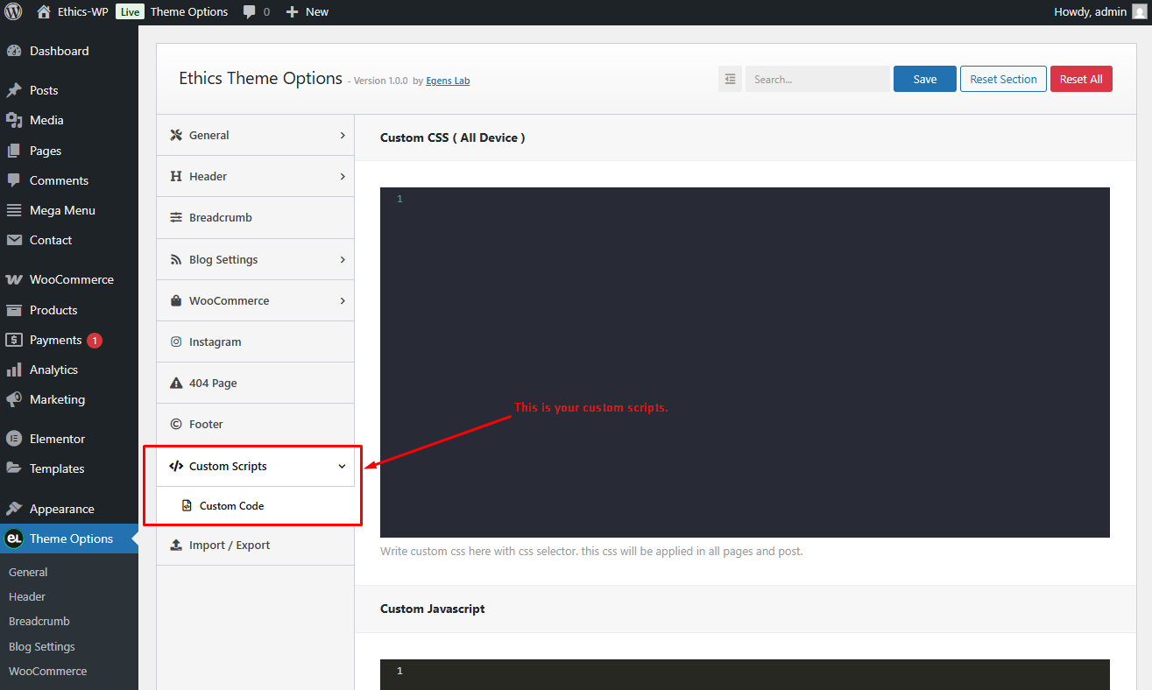Click the Reset Section button
1152x690 pixels.
pos(1004,79)
